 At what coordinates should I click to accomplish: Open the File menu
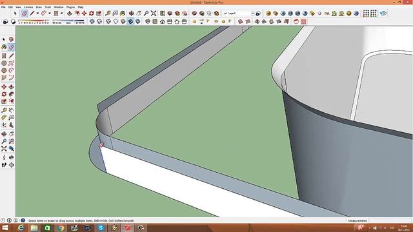click(3, 7)
